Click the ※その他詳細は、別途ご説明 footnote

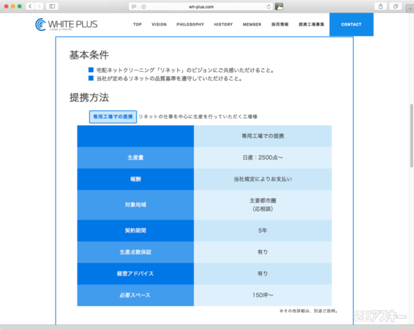[x=308, y=311]
